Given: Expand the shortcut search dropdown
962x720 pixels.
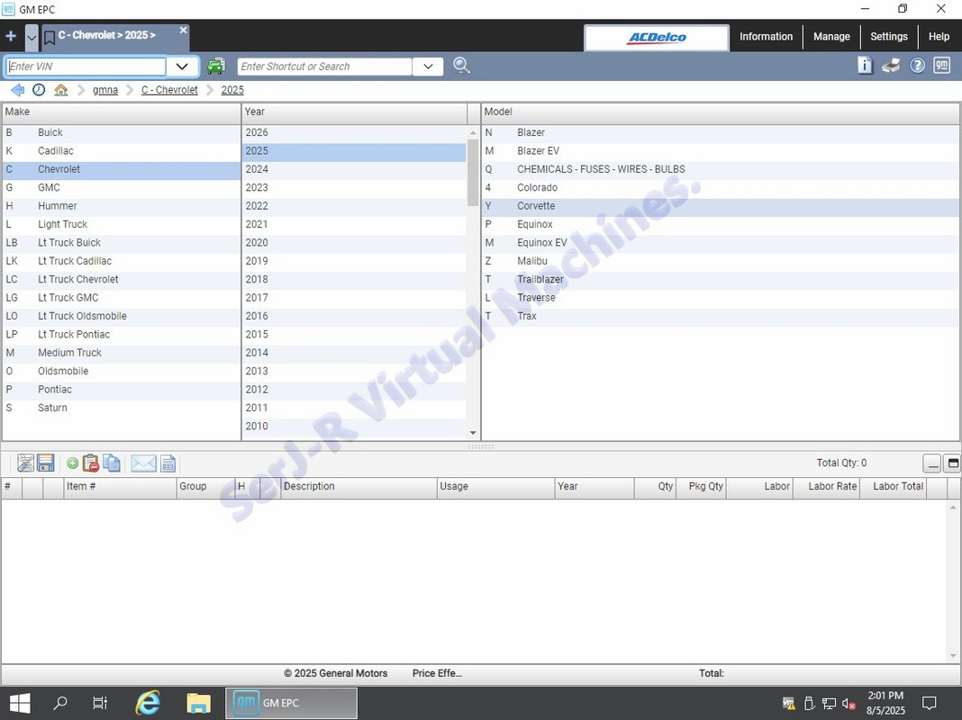Looking at the screenshot, I should [x=428, y=67].
